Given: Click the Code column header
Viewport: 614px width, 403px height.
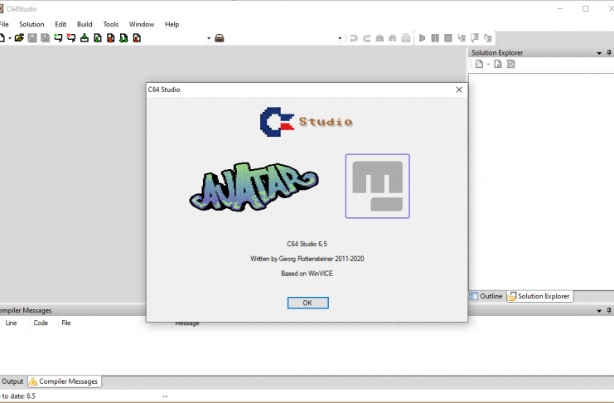Looking at the screenshot, I should tap(41, 323).
